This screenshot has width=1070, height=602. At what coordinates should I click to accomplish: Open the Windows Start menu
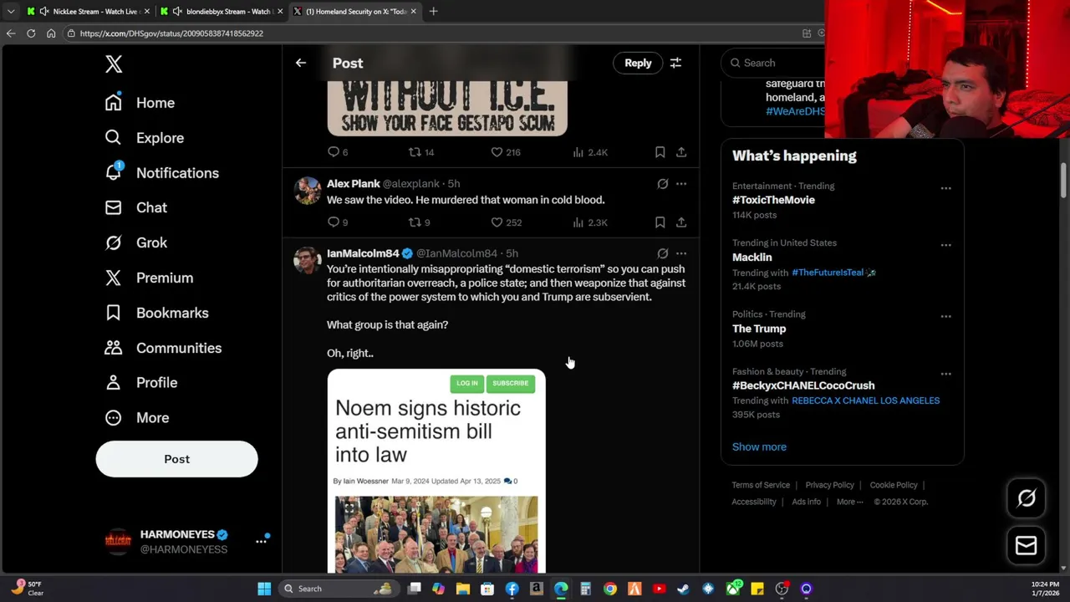pos(264,589)
